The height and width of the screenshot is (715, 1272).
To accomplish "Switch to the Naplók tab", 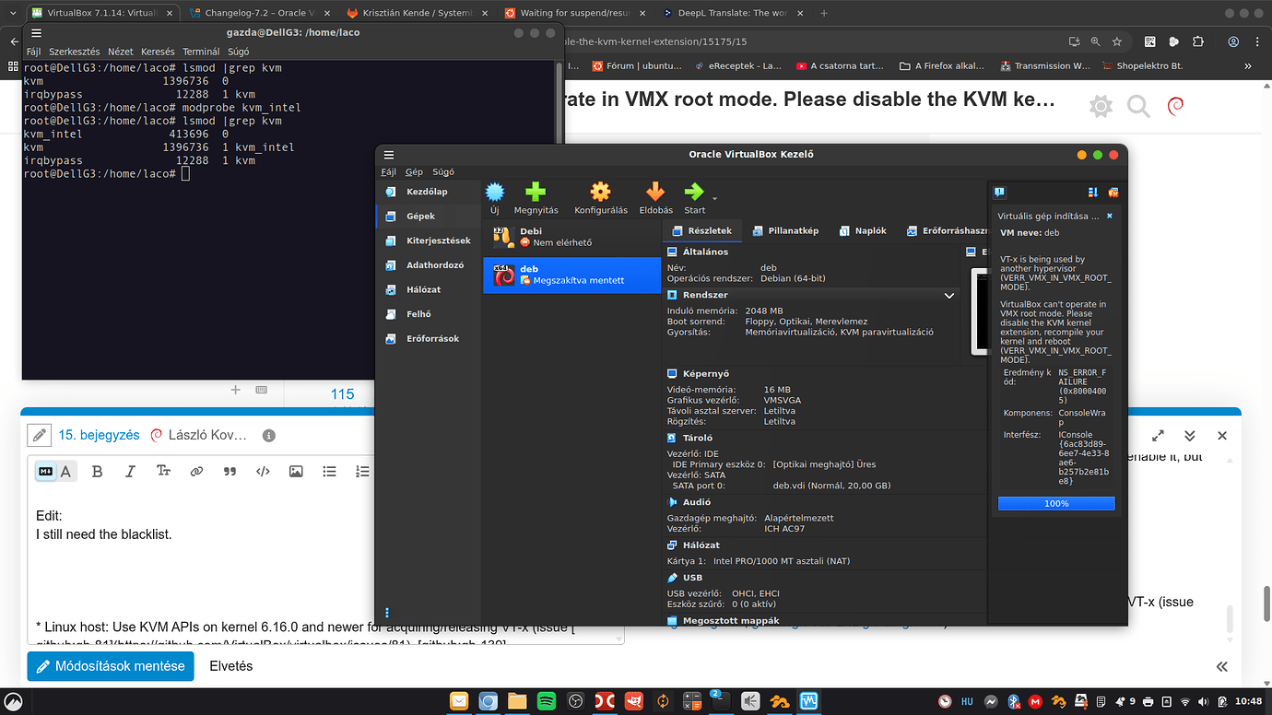I will coord(863,230).
